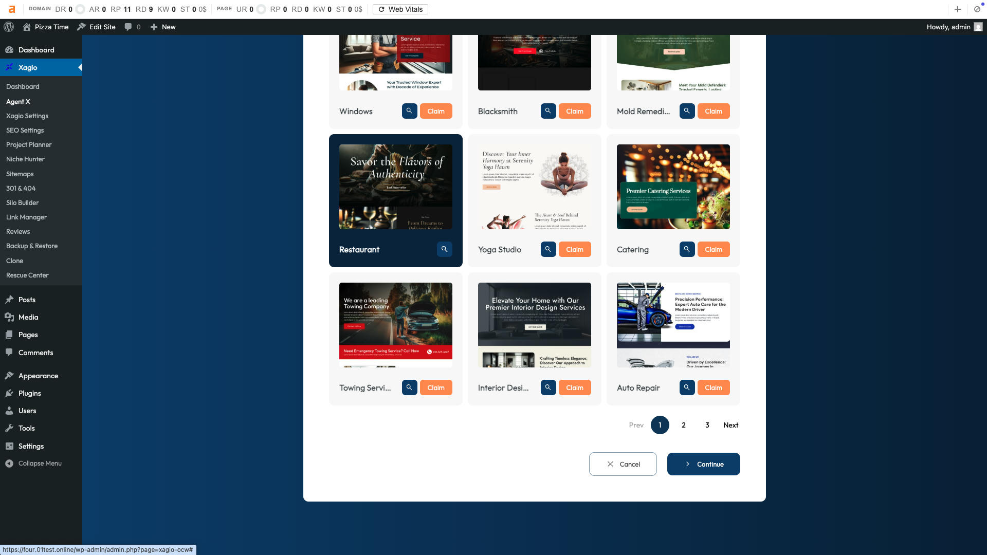Image resolution: width=987 pixels, height=555 pixels.
Task: Click the plus icon in Ahrefs toolbar
Action: 957,9
